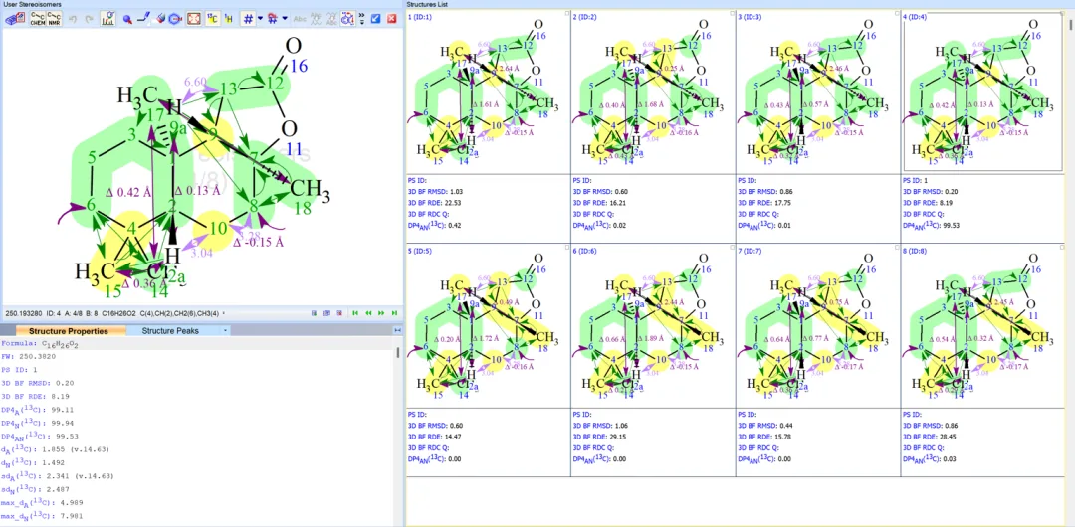
Task: Toggle the 13C shifts display button
Action: [213, 19]
